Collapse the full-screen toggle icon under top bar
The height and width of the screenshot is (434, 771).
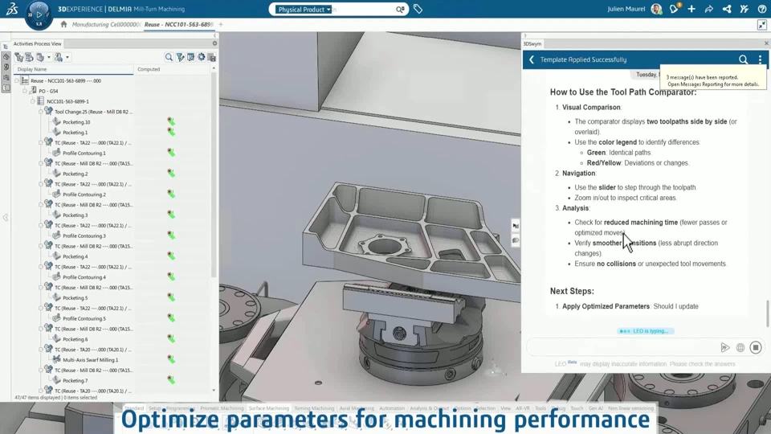click(x=762, y=25)
